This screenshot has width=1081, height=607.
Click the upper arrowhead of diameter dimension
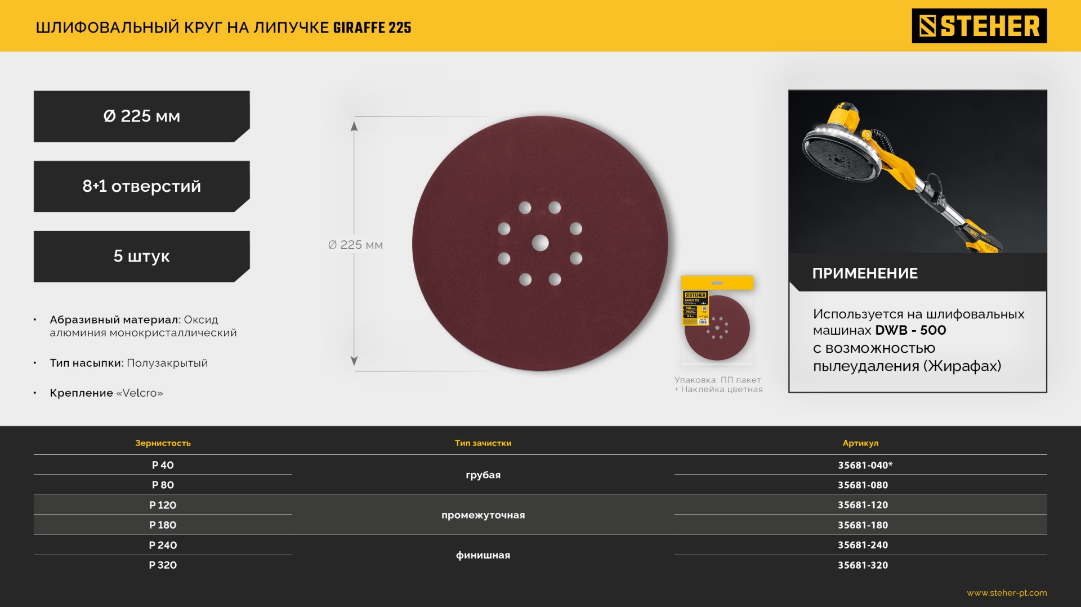tap(354, 127)
